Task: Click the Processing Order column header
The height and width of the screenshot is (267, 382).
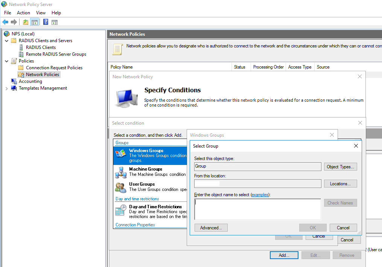Action: [x=268, y=67]
